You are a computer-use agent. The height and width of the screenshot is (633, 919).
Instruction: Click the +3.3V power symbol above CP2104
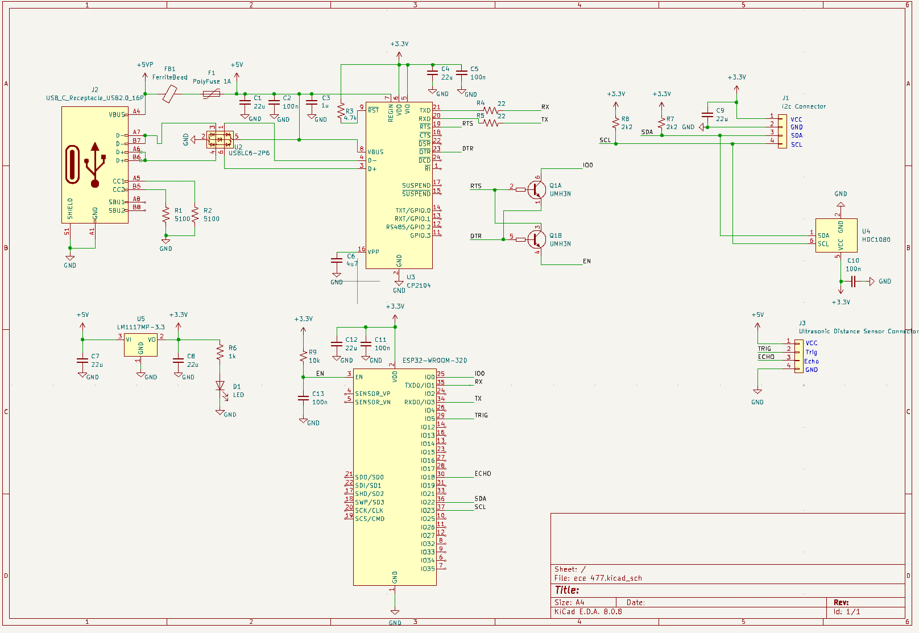pyautogui.click(x=399, y=44)
